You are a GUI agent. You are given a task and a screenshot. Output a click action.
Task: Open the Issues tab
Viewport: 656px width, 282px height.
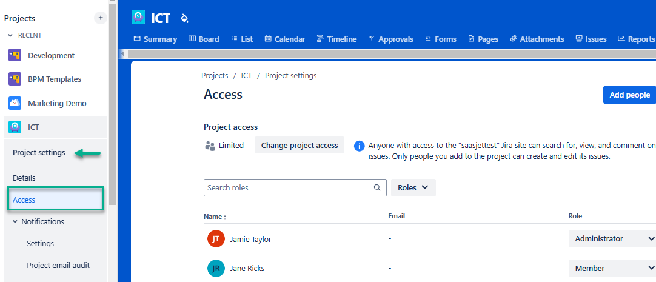tap(591, 39)
